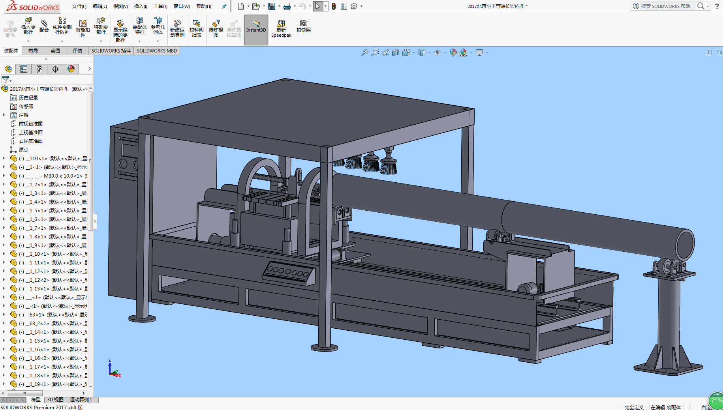Image resolution: width=723 pixels, height=410 pixels.
Task: Open the feature tree filter dropdown
Action: (7, 80)
